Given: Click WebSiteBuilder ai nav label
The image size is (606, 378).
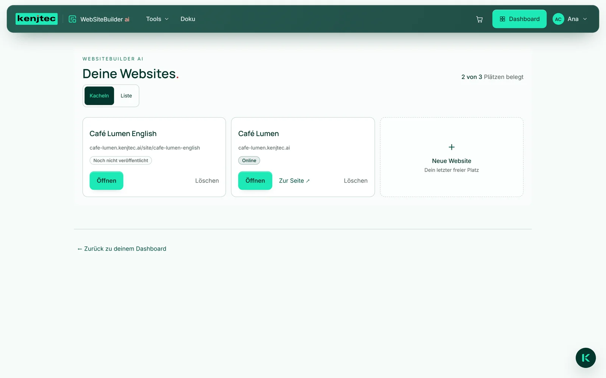Looking at the screenshot, I should (105, 19).
